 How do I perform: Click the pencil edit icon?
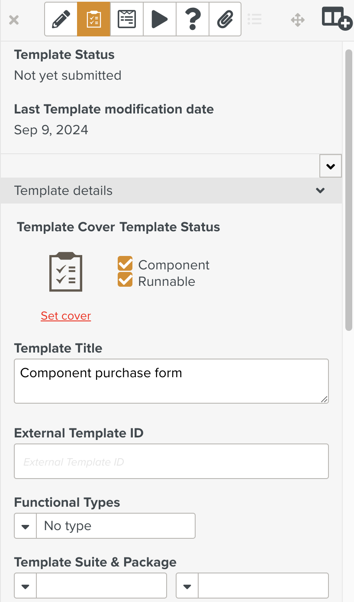pyautogui.click(x=61, y=19)
